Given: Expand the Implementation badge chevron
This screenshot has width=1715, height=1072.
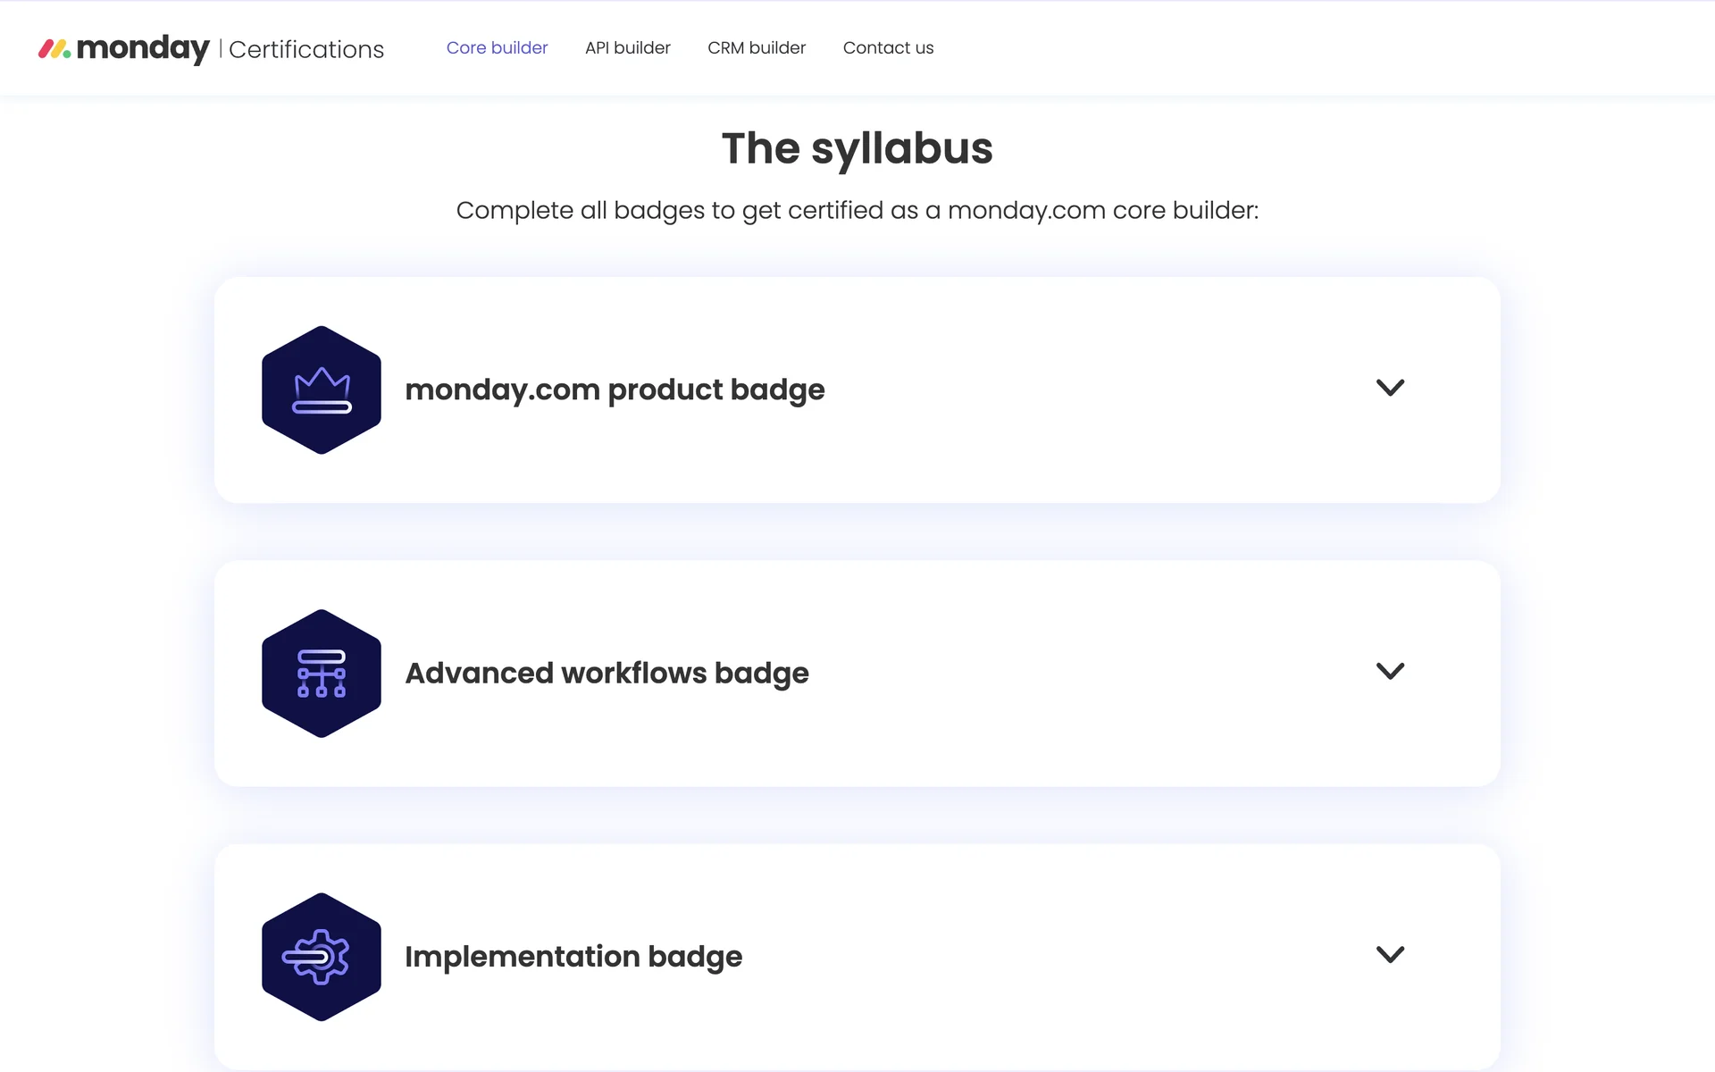Looking at the screenshot, I should (x=1390, y=954).
